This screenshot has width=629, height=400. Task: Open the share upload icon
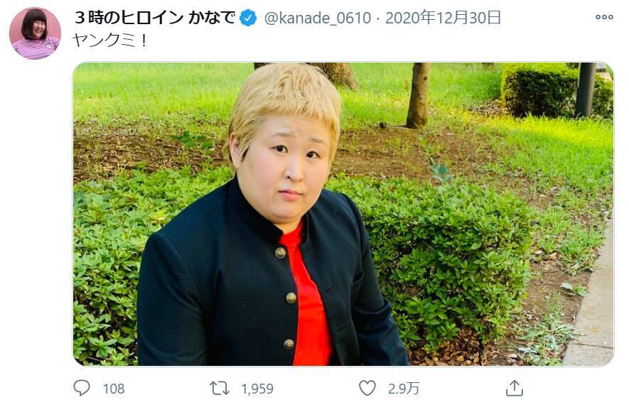point(515,388)
